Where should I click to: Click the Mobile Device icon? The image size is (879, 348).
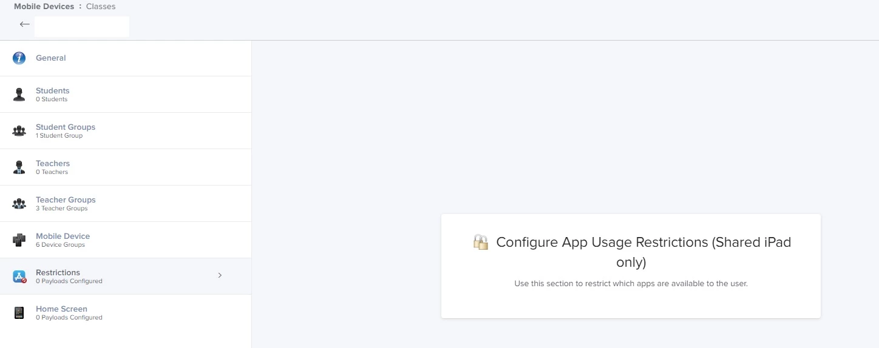coord(19,240)
